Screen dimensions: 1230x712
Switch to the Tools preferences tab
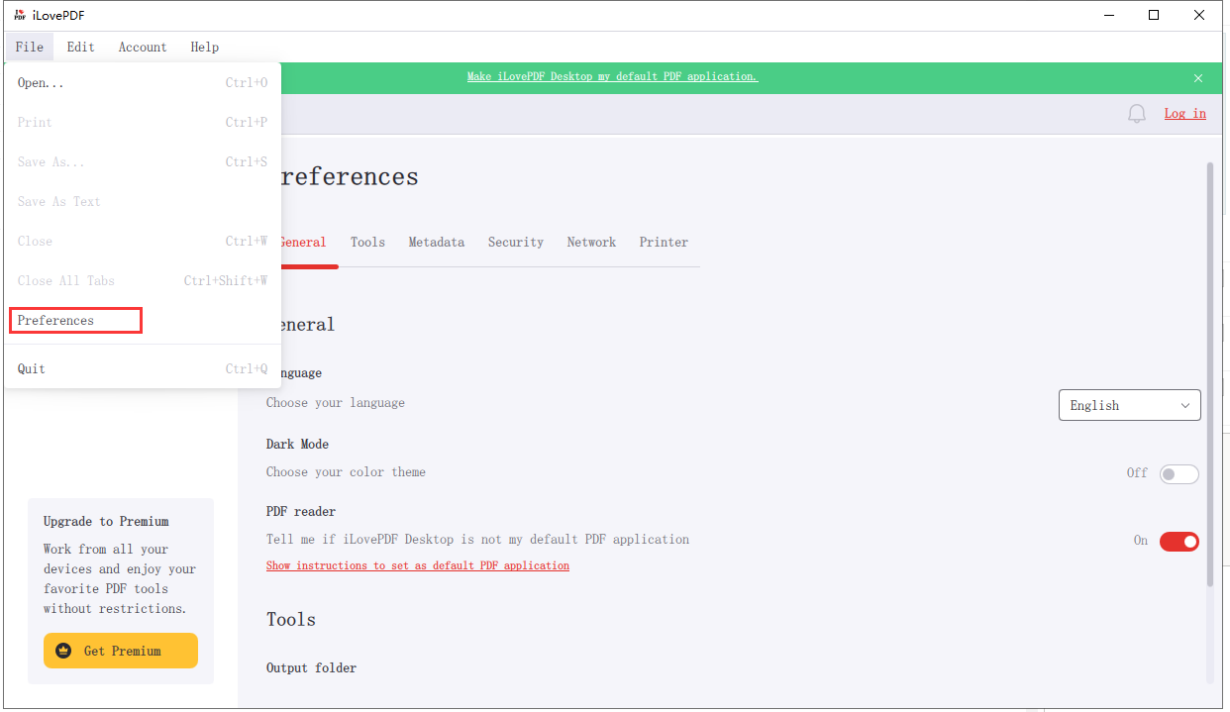coord(367,243)
